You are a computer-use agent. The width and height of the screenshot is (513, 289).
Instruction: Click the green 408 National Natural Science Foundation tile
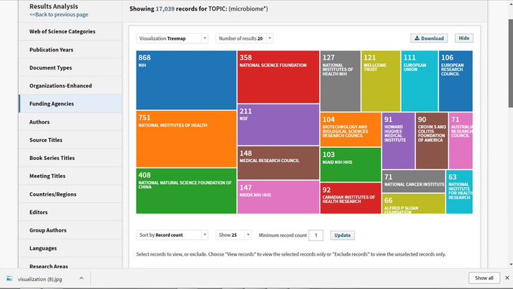tap(186, 191)
